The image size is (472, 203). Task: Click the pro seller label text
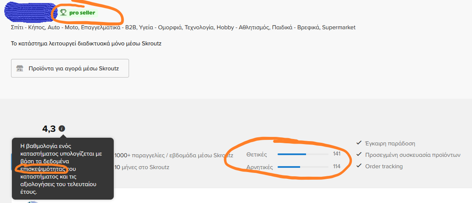(x=82, y=13)
